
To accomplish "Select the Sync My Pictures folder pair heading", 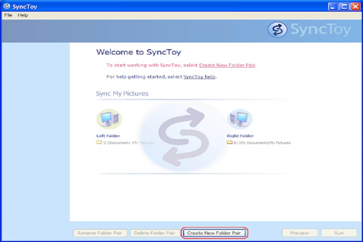I will [x=123, y=93].
